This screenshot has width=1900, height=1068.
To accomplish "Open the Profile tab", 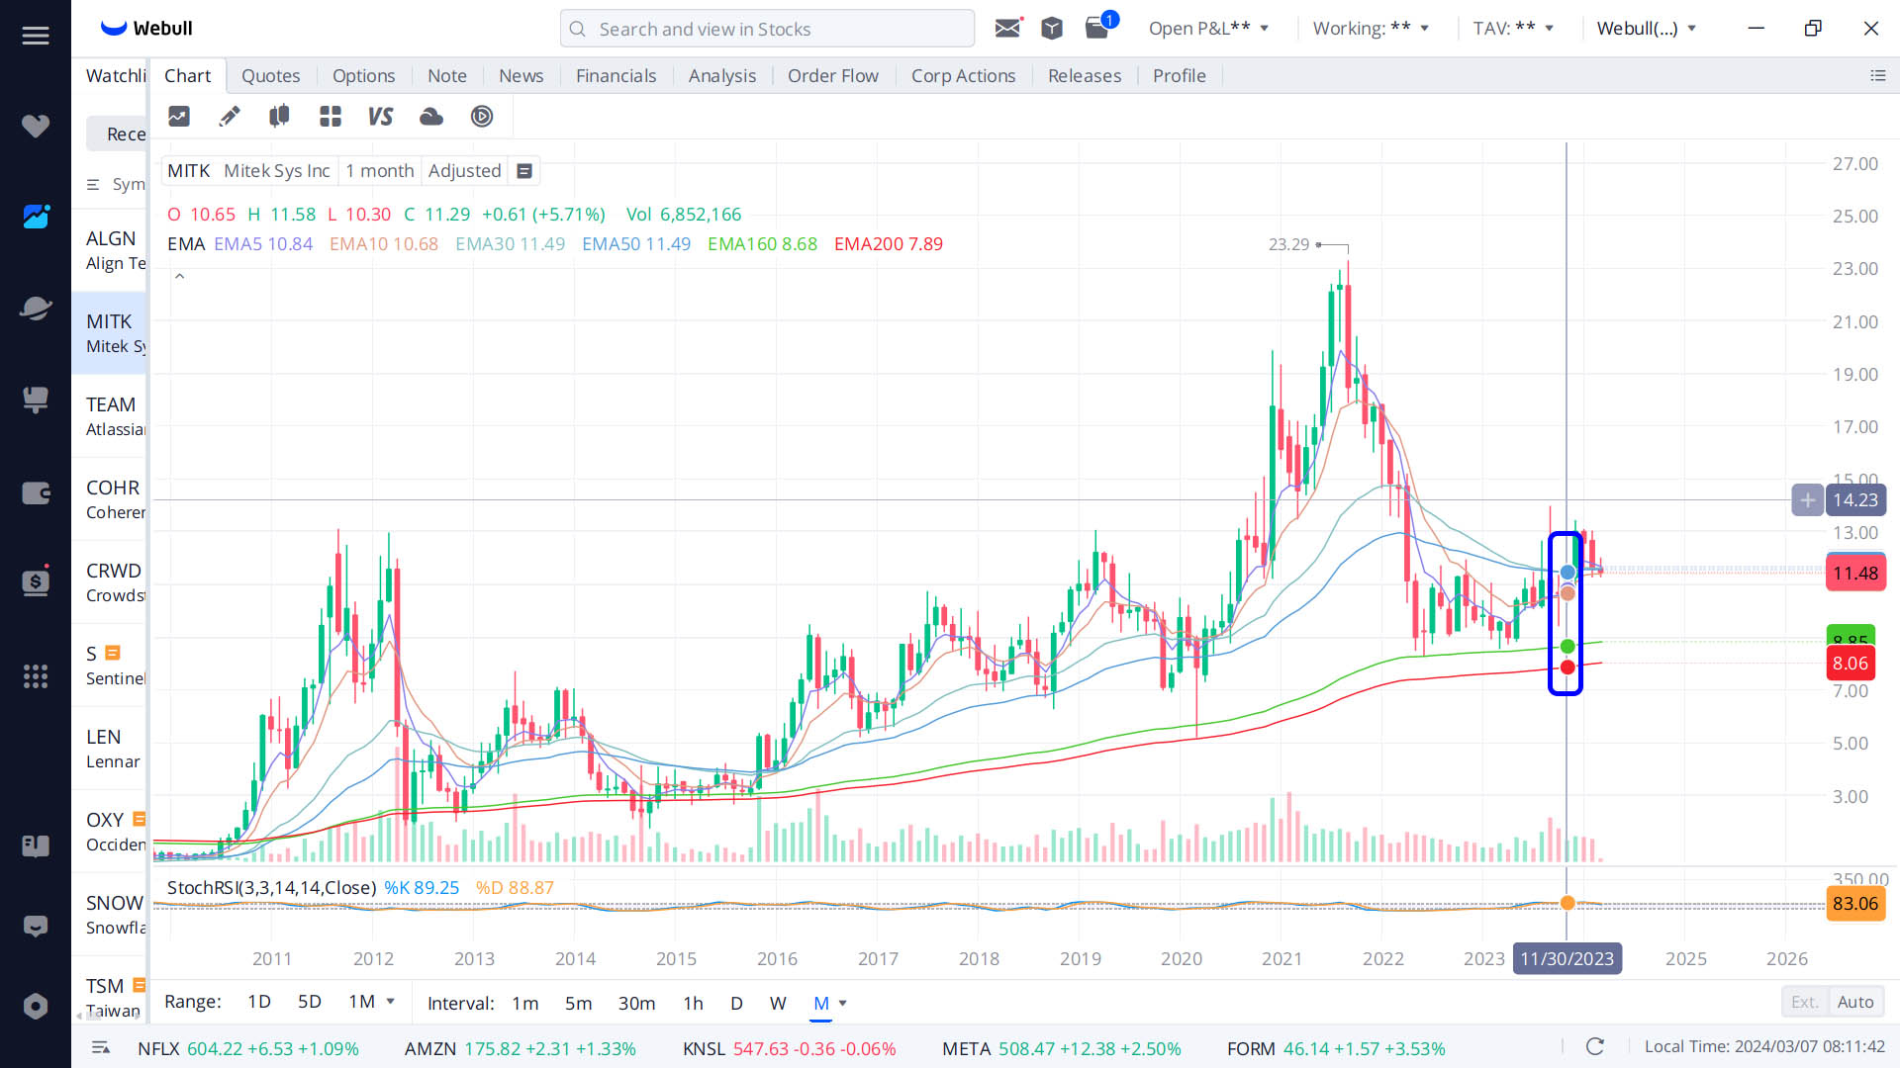I will (1179, 76).
